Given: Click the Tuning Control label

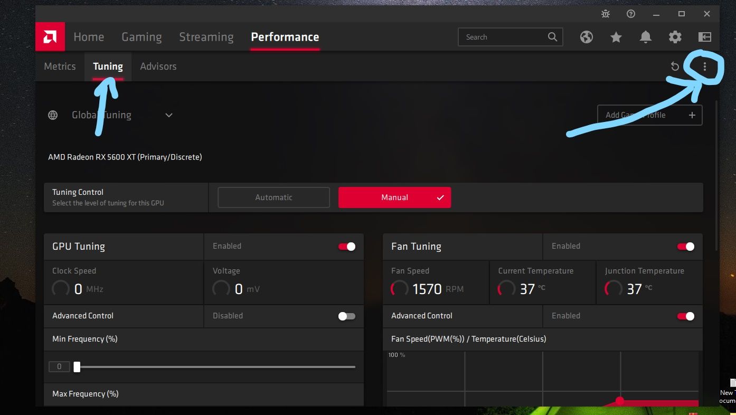Looking at the screenshot, I should [x=78, y=192].
